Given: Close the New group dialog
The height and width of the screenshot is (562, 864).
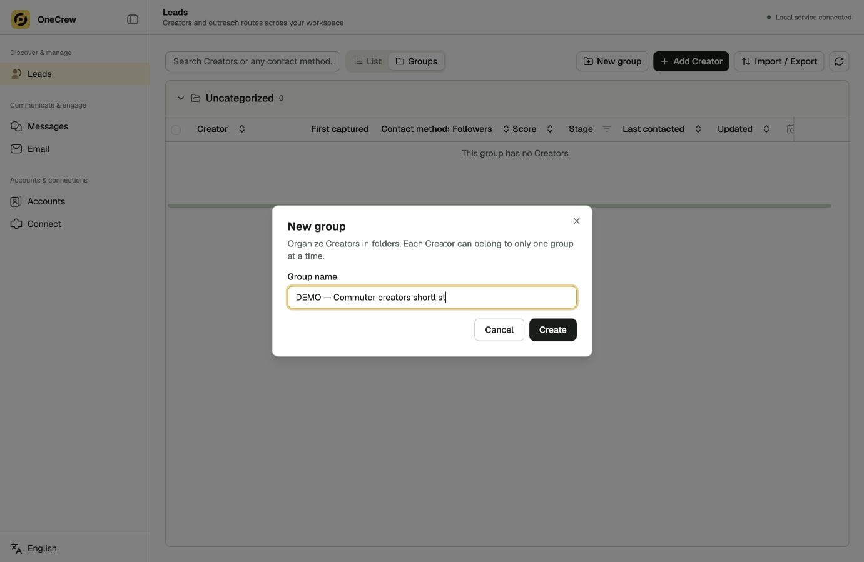Looking at the screenshot, I should tap(577, 221).
